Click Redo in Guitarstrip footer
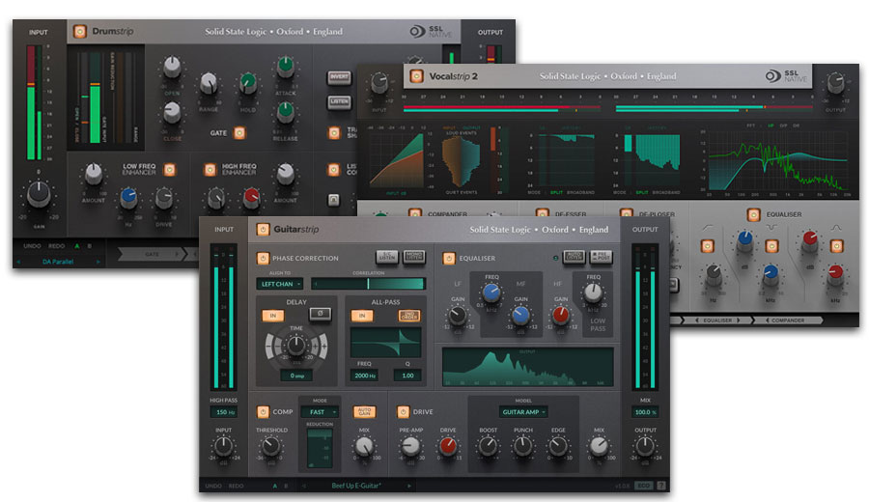Image resolution: width=869 pixels, height=502 pixels. click(237, 486)
